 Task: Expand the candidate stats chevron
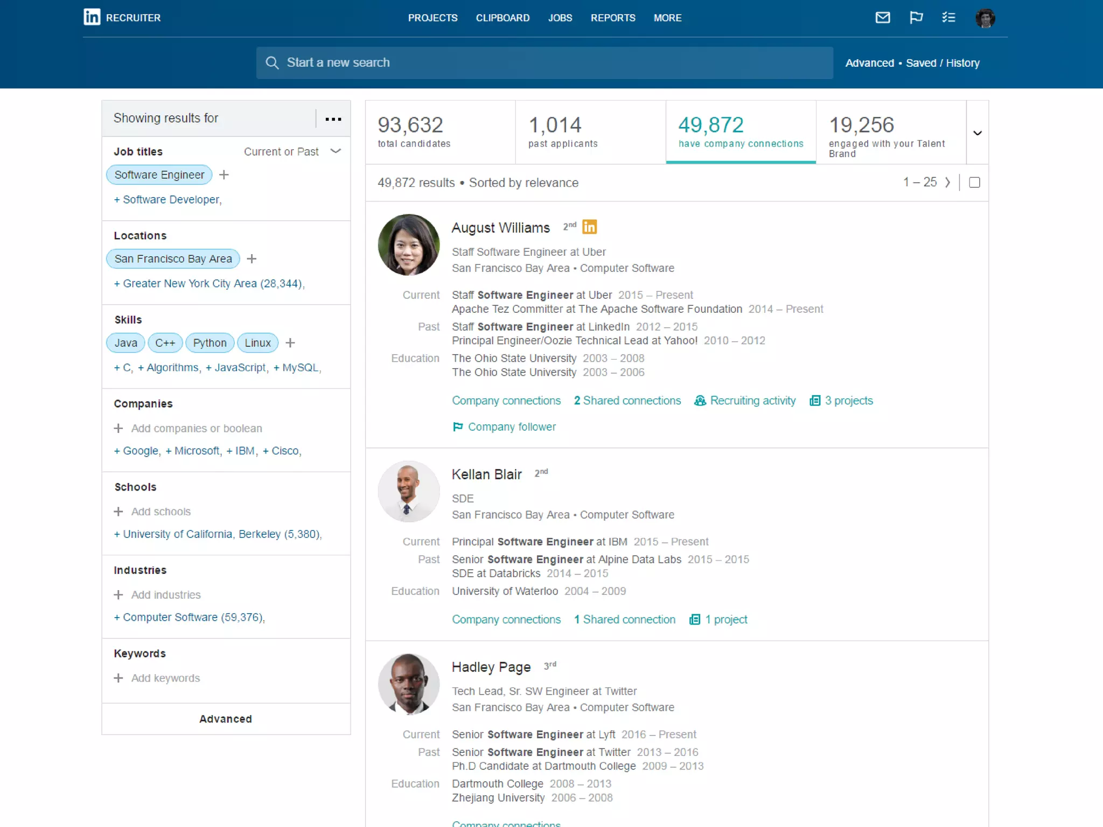pos(978,132)
